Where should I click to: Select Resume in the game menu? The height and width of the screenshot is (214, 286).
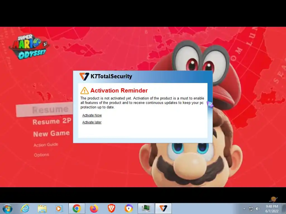tap(44, 110)
